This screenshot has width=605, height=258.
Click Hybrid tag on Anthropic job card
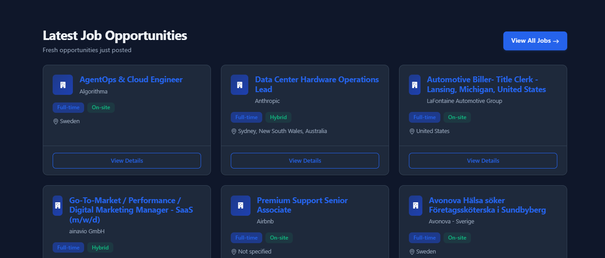click(x=278, y=117)
